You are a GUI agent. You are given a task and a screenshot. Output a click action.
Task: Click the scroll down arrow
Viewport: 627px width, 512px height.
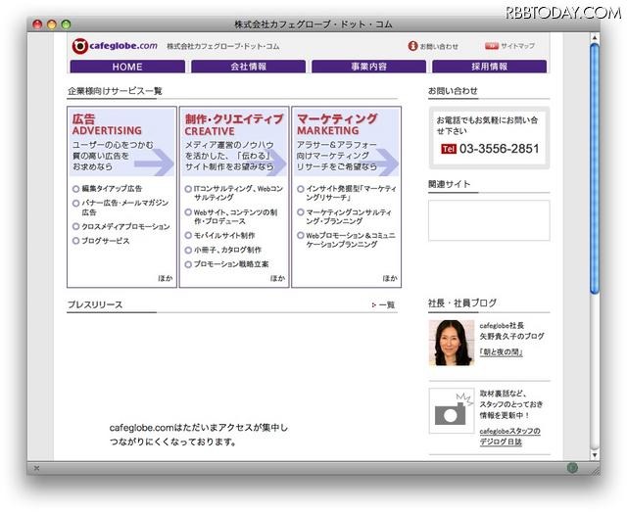click(x=595, y=455)
